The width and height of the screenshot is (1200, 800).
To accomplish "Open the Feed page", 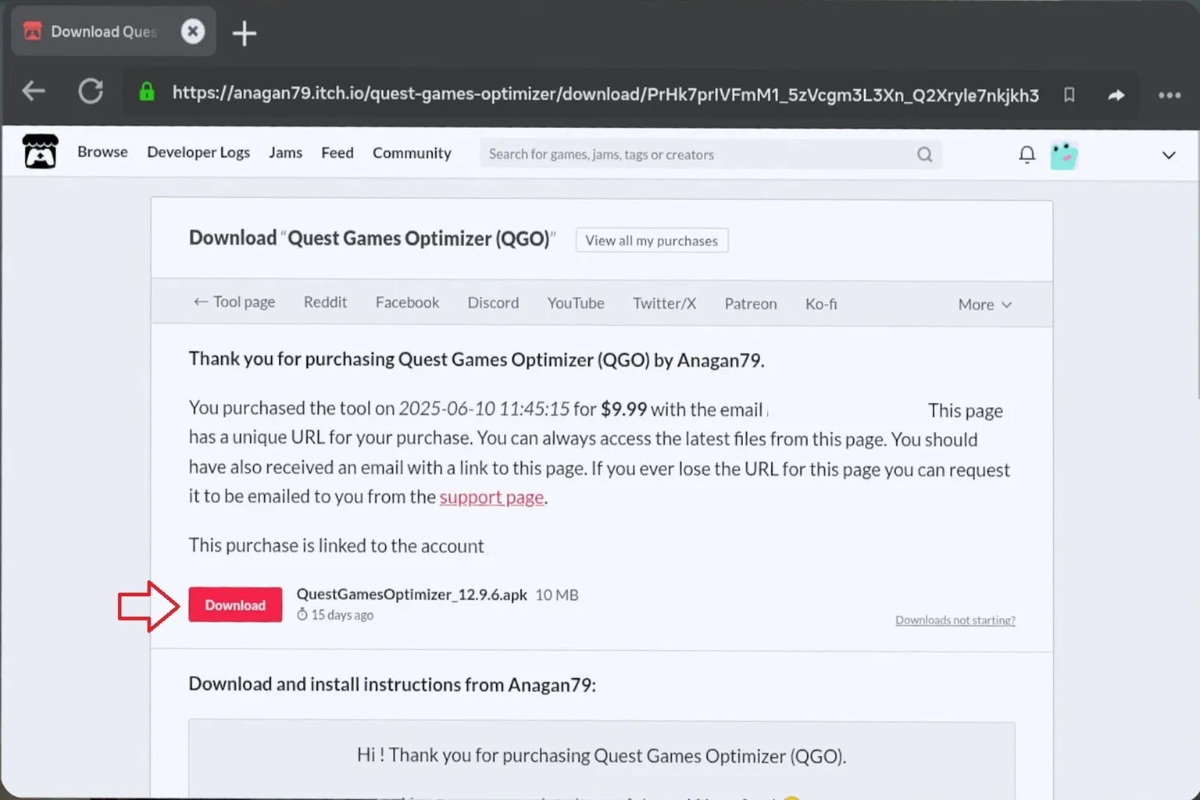I will coord(337,153).
